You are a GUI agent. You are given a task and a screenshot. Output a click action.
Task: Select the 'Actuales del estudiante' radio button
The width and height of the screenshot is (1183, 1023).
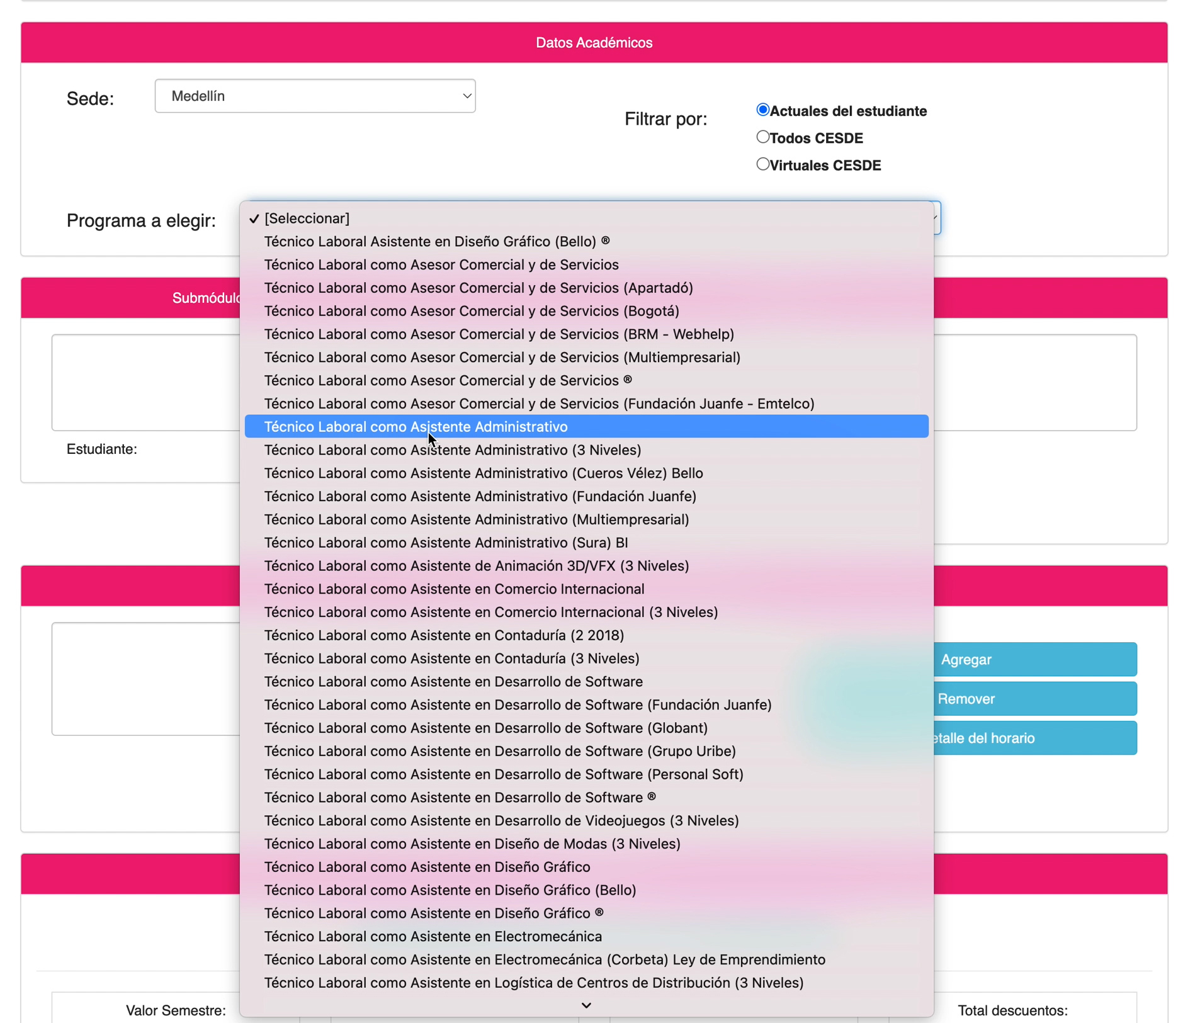(x=762, y=110)
